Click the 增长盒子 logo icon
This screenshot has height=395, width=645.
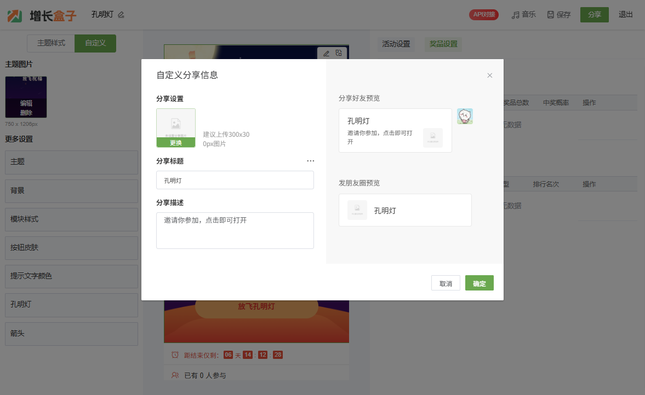[15, 15]
